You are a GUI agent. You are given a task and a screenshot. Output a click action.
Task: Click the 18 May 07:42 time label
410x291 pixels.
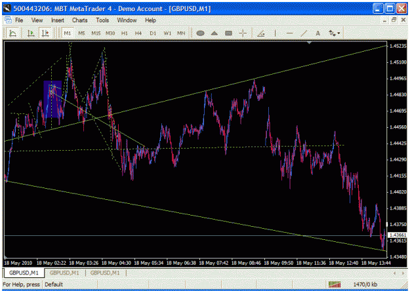pyautogui.click(x=214, y=263)
